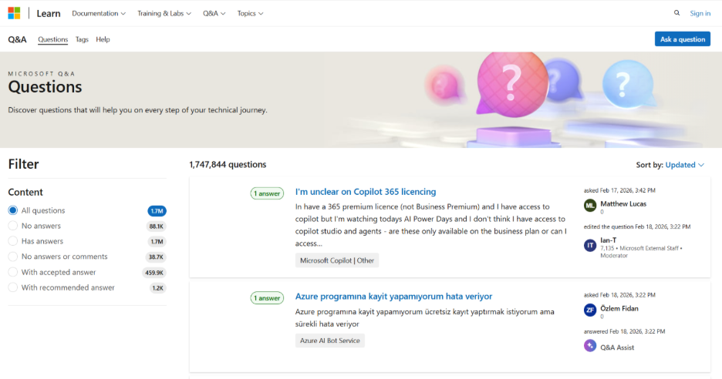Expand the Documentation dropdown menu

[x=100, y=13]
